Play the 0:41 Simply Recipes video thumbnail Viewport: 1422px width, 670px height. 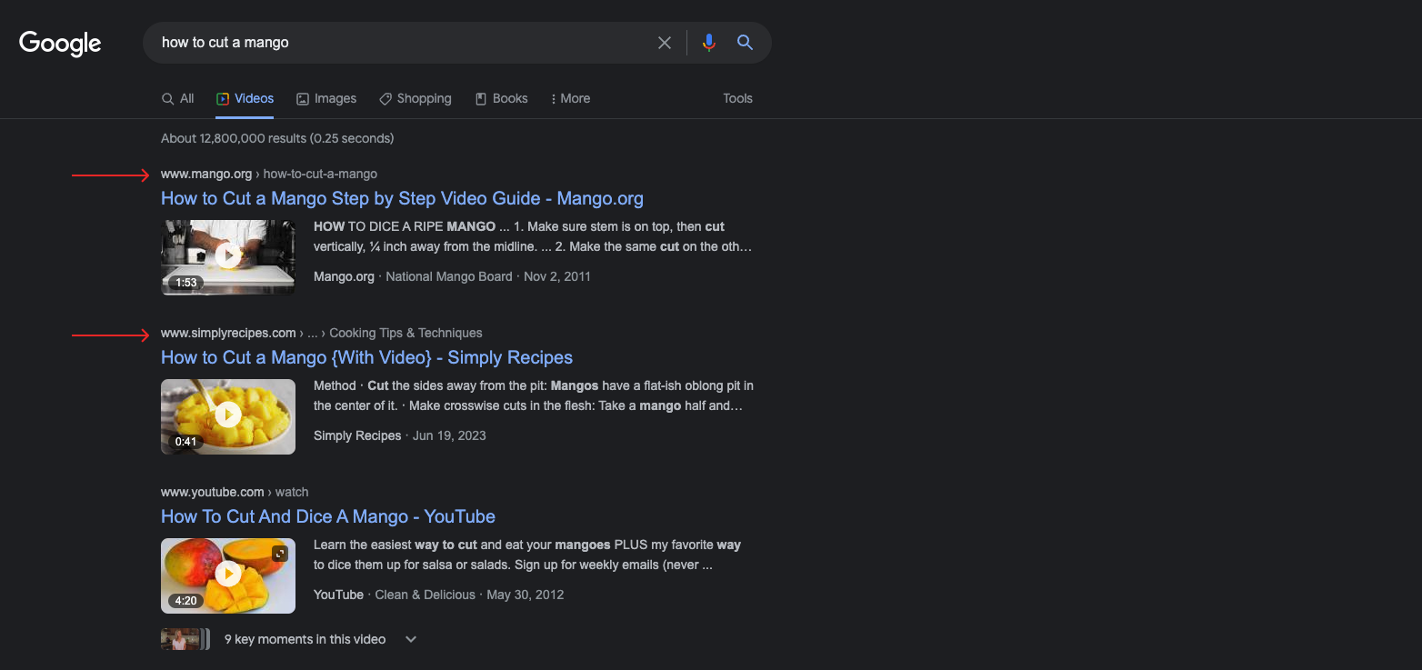click(x=228, y=416)
